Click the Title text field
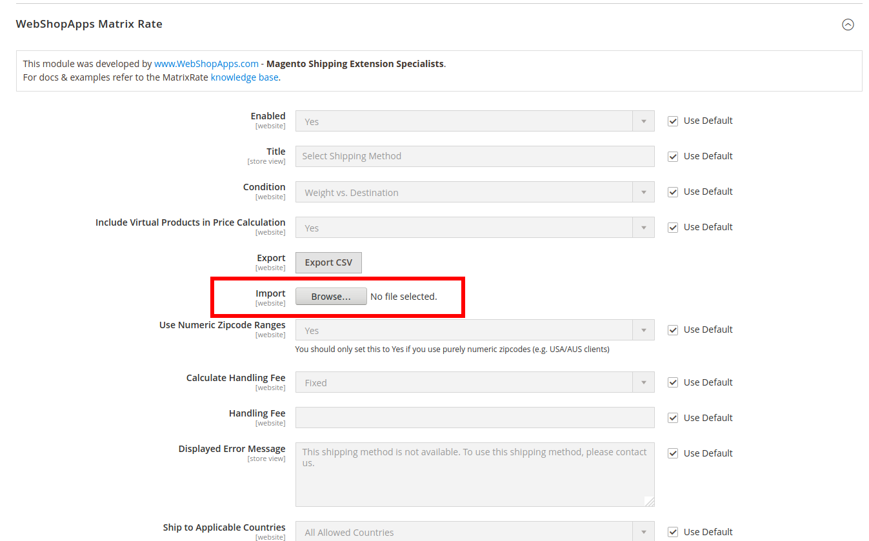The image size is (869, 541). pyautogui.click(x=474, y=156)
